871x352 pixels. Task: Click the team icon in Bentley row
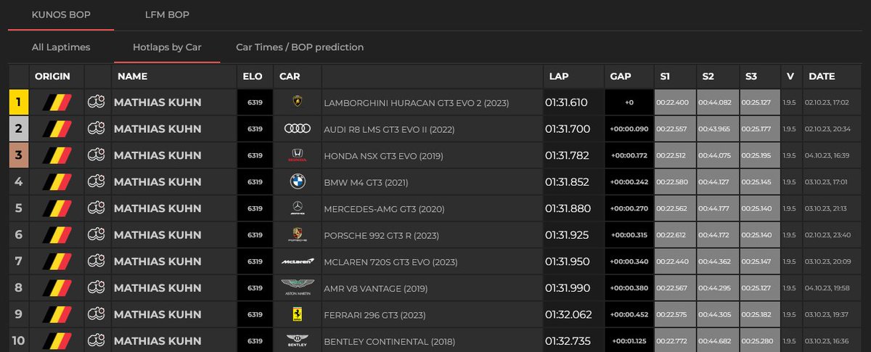pos(97,340)
